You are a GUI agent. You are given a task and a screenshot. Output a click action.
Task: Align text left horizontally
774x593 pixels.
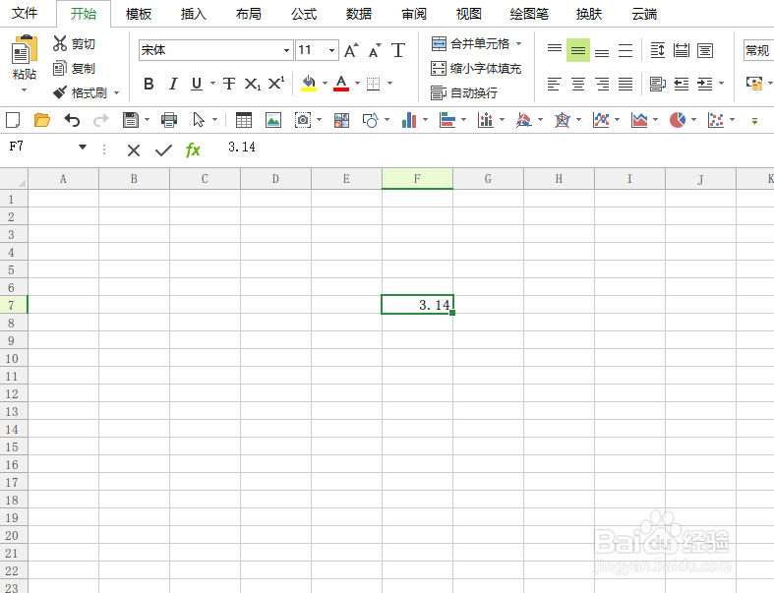tap(555, 85)
